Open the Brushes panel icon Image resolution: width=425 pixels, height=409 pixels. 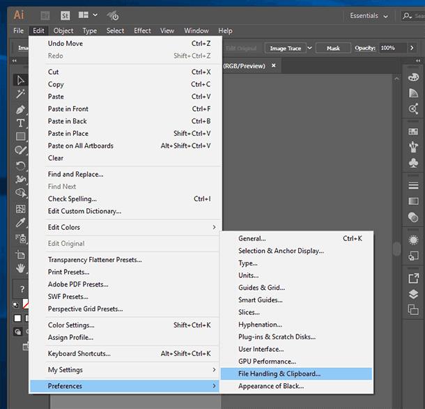(x=413, y=147)
